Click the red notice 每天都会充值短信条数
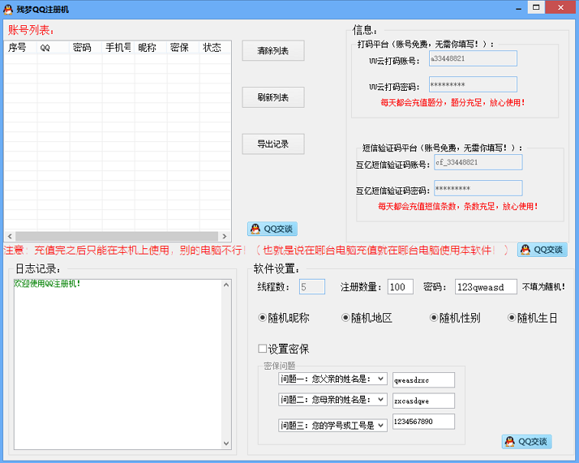This screenshot has width=579, height=463. (458, 207)
